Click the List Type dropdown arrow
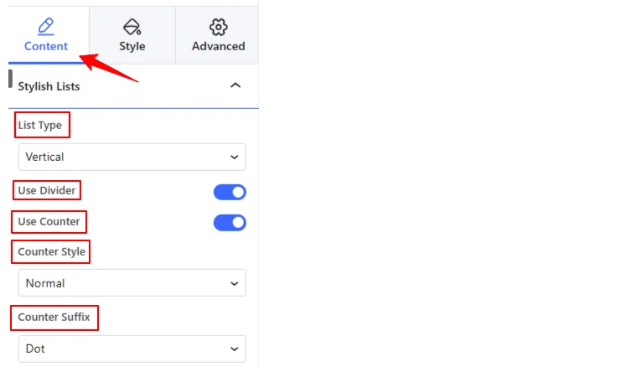Image resolution: width=626 pixels, height=372 pixels. point(234,157)
